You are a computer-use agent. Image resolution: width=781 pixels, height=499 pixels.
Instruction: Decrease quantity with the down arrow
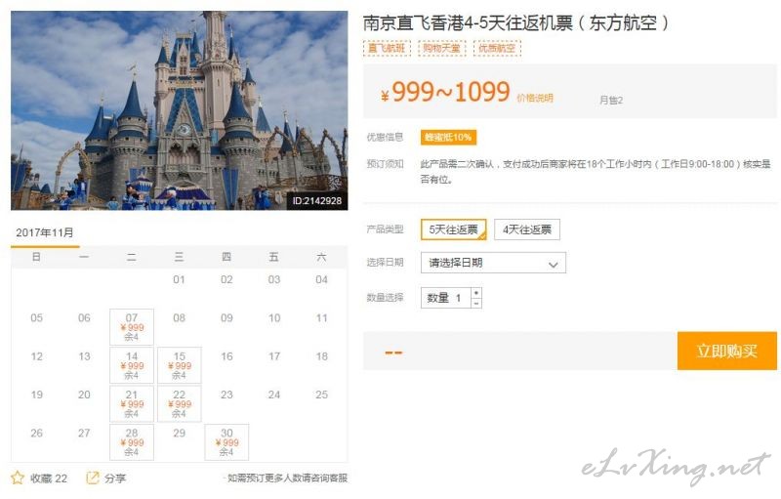(476, 303)
